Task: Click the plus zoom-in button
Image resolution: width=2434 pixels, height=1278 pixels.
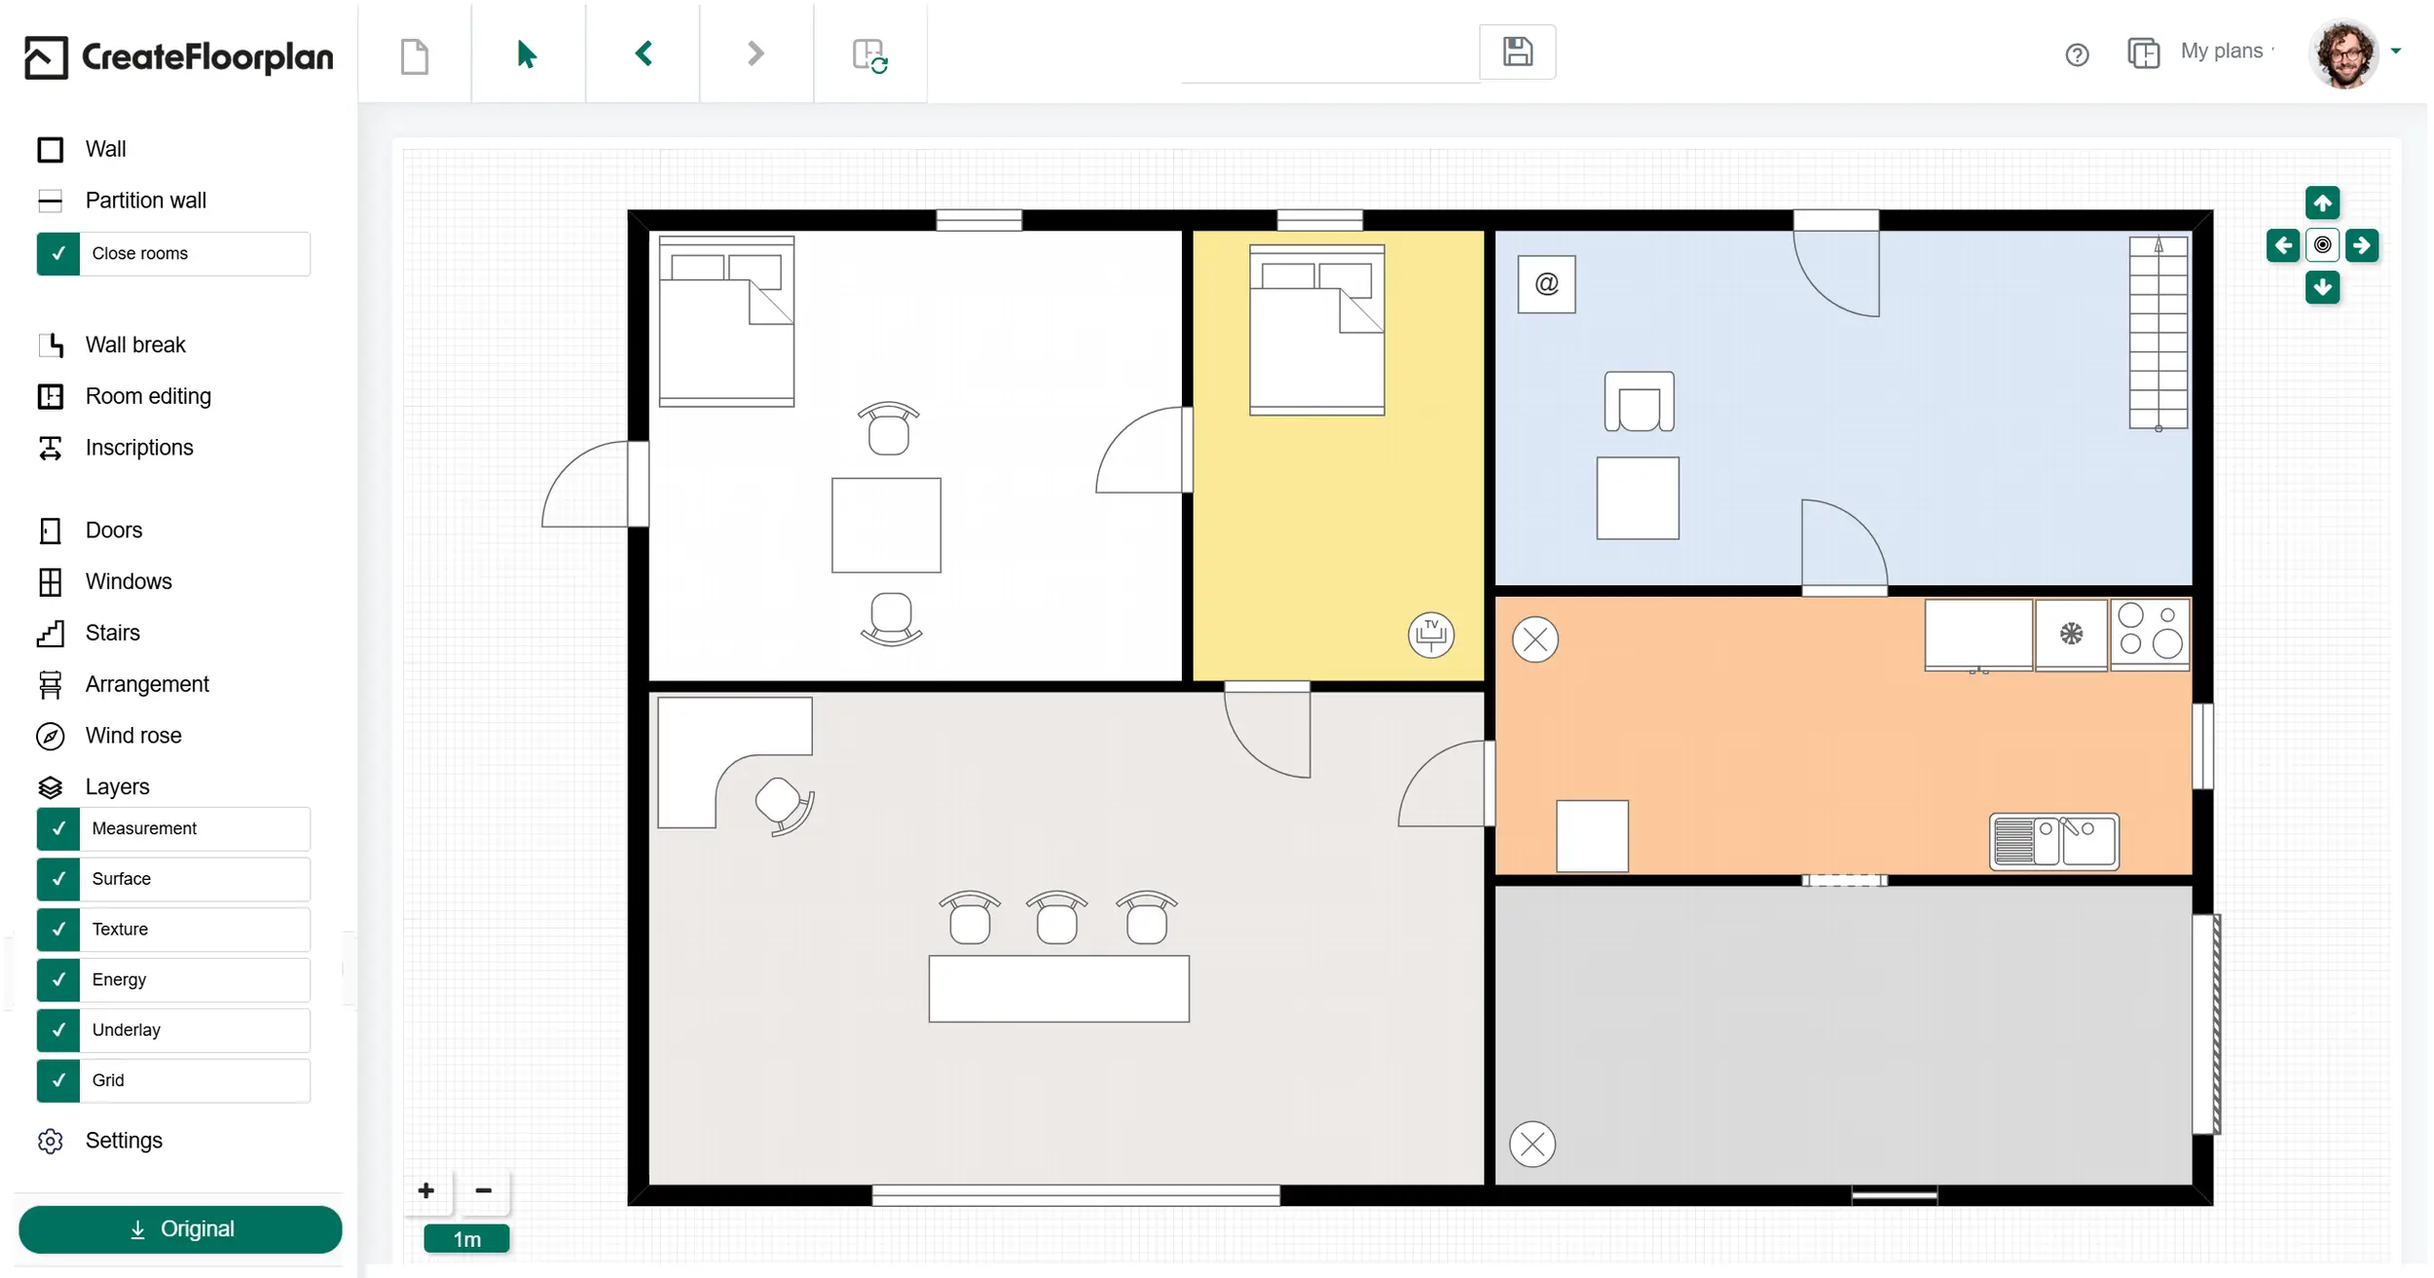Action: pyautogui.click(x=425, y=1190)
